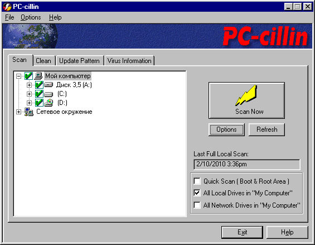Collapse the Мой компьютер tree node

coord(19,76)
